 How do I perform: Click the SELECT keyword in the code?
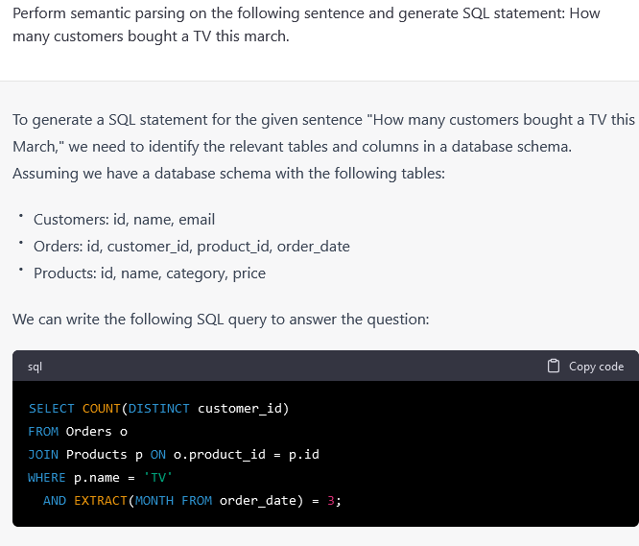click(x=51, y=409)
